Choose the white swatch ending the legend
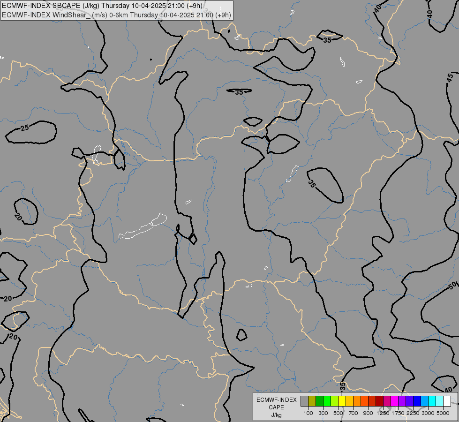 (447, 401)
